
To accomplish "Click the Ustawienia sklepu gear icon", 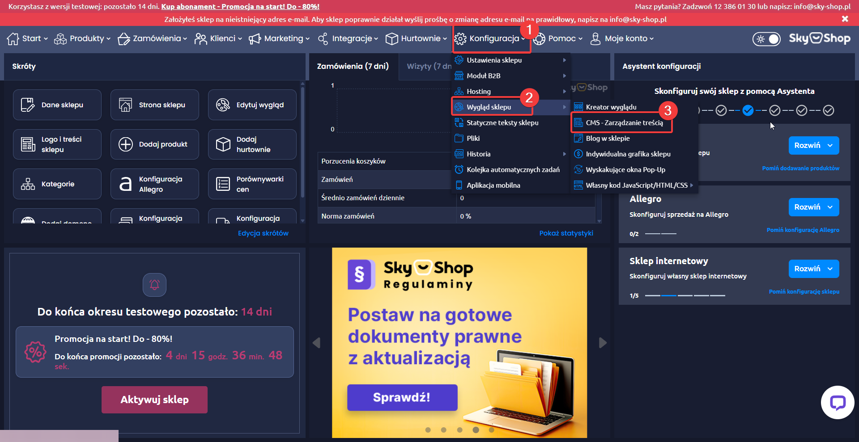I will [x=459, y=60].
